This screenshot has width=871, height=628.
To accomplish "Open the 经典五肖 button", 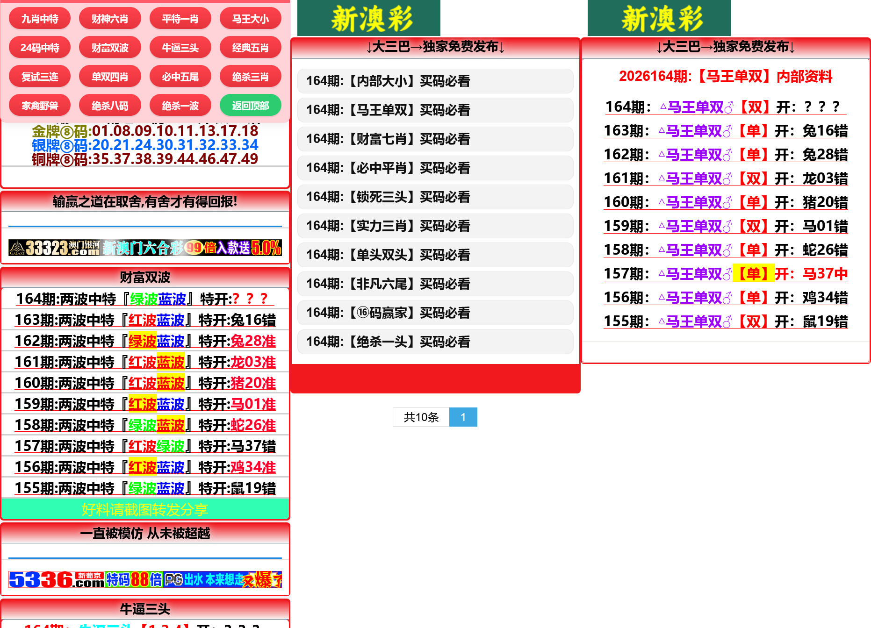I will (251, 48).
